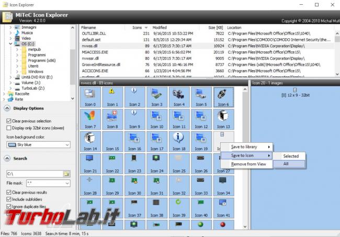Click the Sky blue color swatch

pyautogui.click(x=12, y=144)
